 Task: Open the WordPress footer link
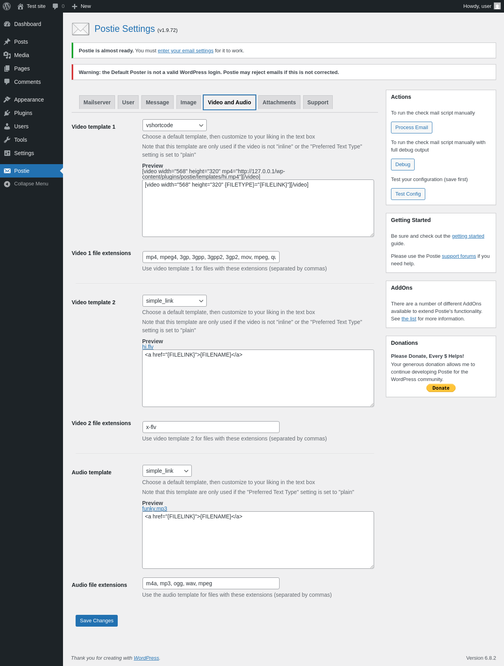click(146, 658)
